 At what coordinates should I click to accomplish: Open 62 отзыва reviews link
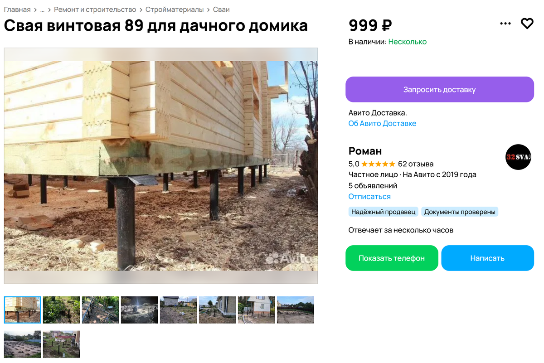click(x=416, y=164)
